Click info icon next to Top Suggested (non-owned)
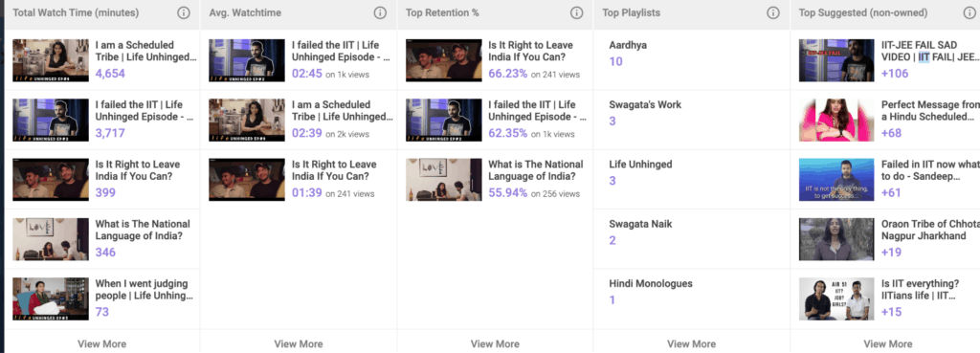The height and width of the screenshot is (353, 980). click(970, 12)
